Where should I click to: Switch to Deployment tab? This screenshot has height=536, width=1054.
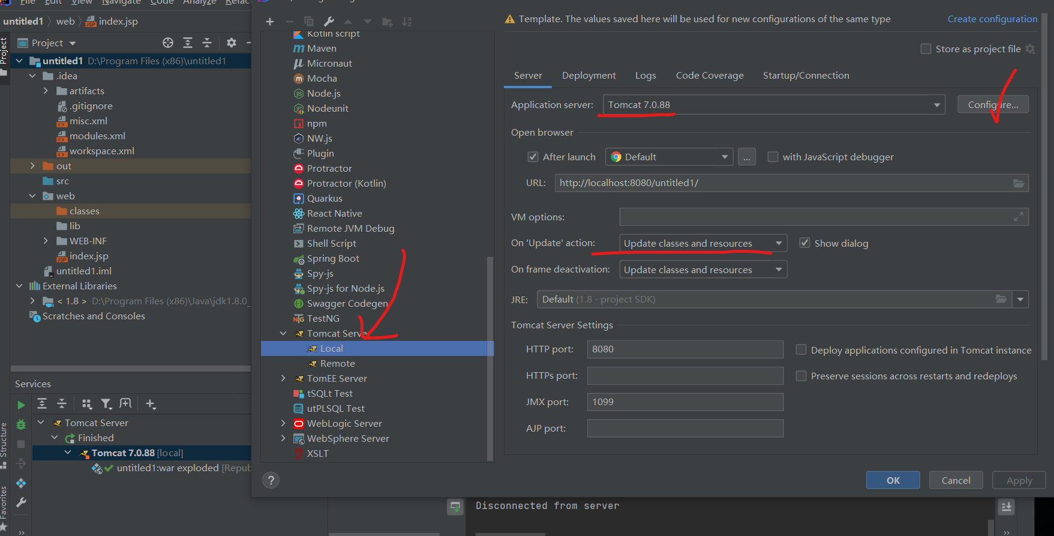pyautogui.click(x=588, y=76)
